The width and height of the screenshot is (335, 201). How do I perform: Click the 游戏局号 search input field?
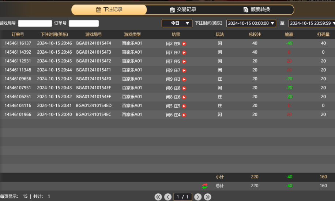35,23
